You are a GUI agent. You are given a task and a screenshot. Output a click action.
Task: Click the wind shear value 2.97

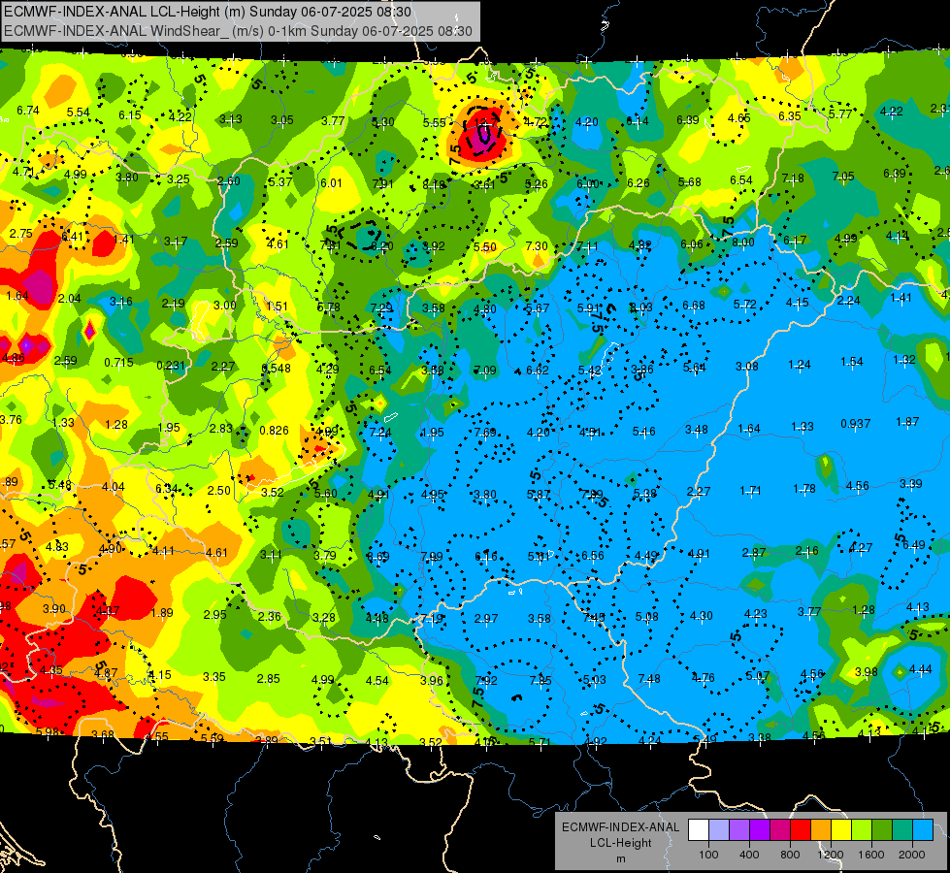point(486,618)
